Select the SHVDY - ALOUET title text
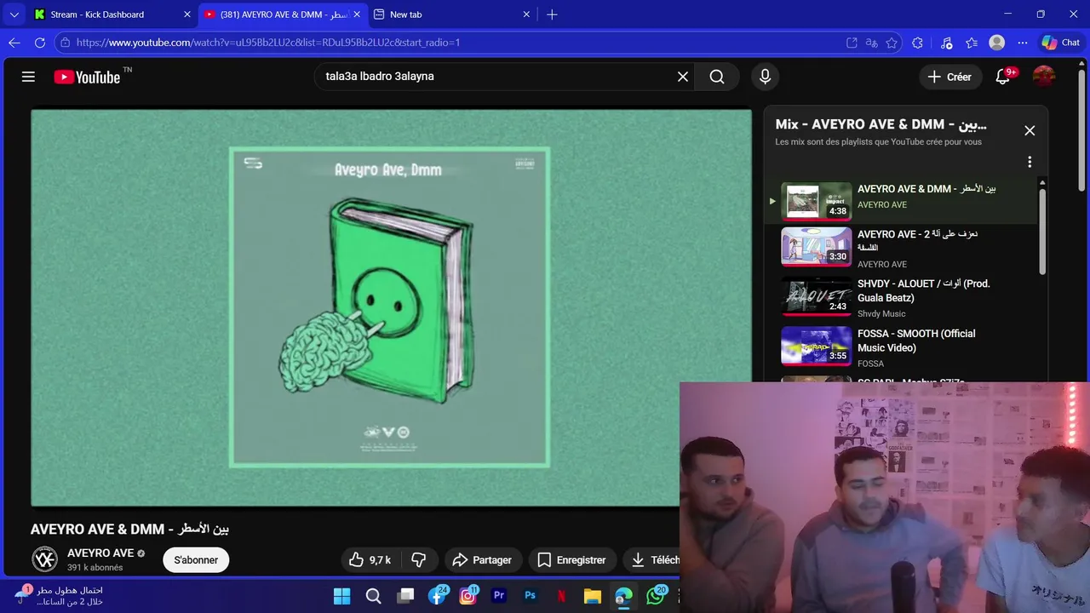The image size is (1090, 613). 924,291
